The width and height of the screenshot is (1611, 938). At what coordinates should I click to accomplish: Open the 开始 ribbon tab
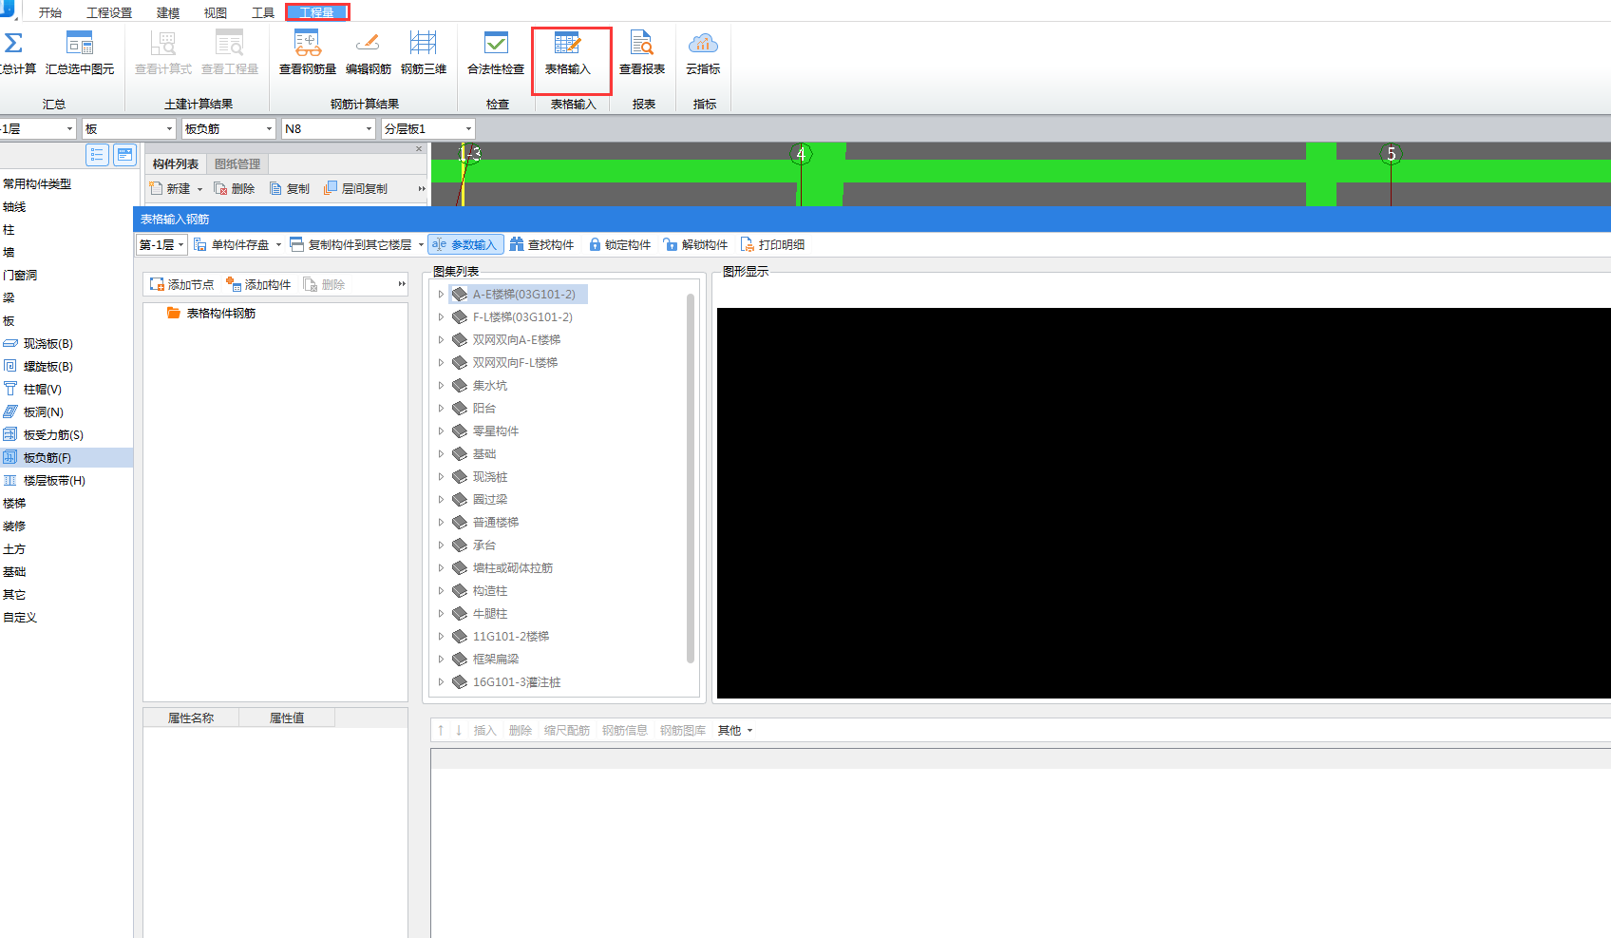tap(50, 12)
